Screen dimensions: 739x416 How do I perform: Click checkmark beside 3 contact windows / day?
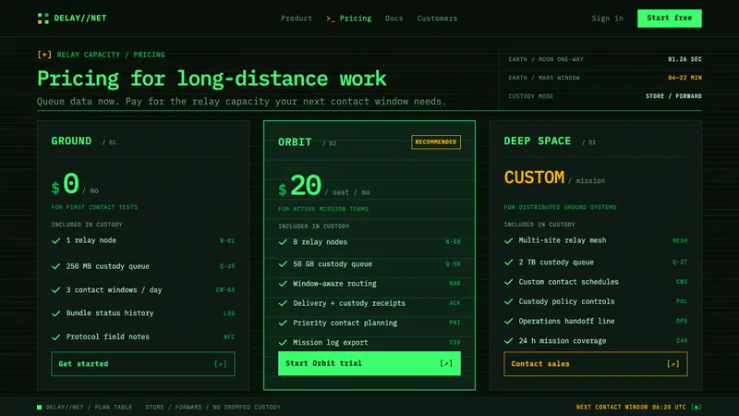click(56, 289)
